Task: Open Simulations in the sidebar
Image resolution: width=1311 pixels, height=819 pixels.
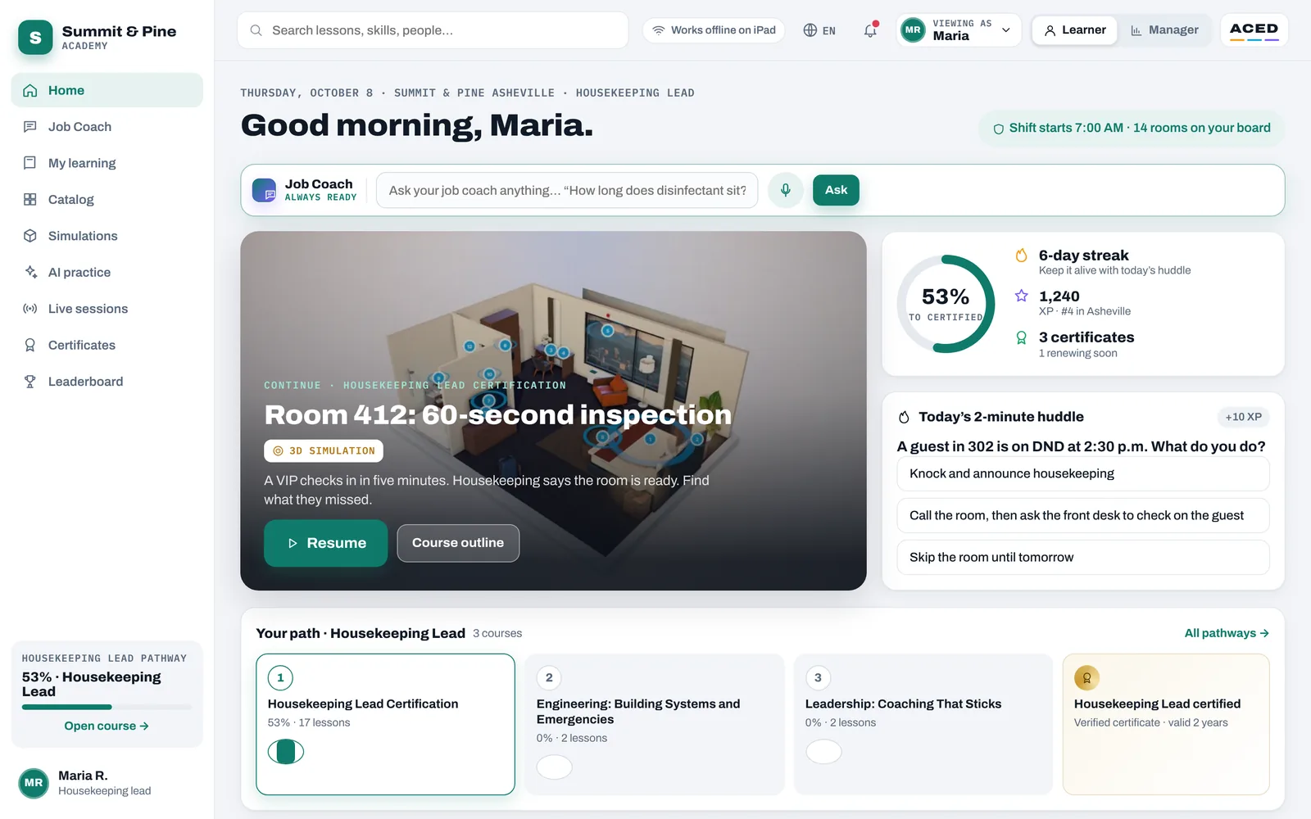Action: click(107, 236)
